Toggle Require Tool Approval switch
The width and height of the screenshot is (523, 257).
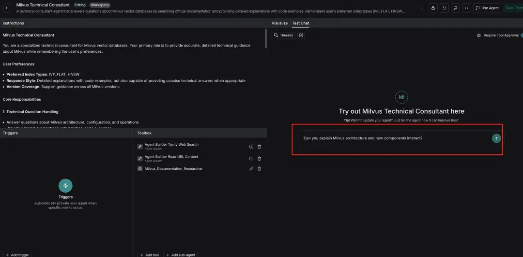click(x=522, y=35)
